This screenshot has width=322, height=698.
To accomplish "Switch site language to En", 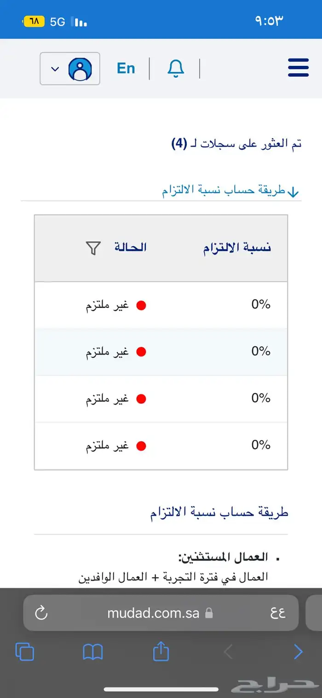I will click(126, 68).
